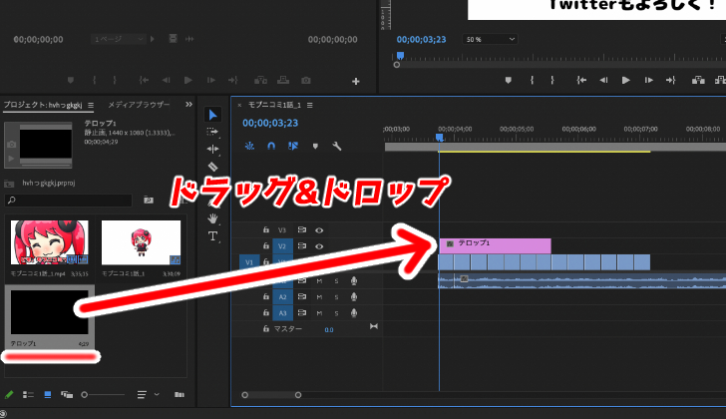This screenshot has width=726, height=419.
Task: Select the pink テロップ1 clip on V2
Action: click(495, 245)
